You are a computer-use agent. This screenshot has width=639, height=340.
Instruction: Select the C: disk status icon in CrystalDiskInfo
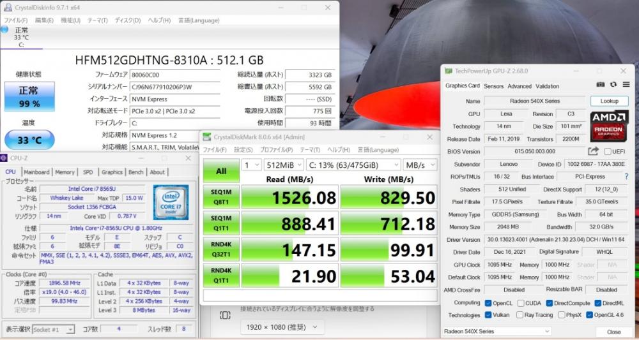tap(5, 30)
